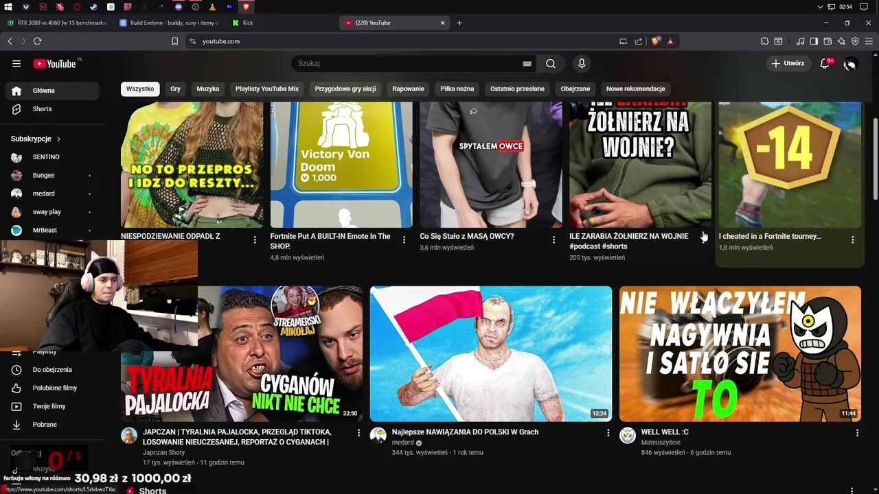
Task: Select the Piłka nożna filter chip
Action: tap(457, 89)
